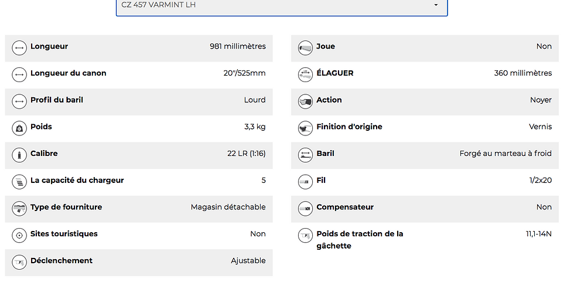This screenshot has width=574, height=282.
Task: Open the CZ 457 VARMINT LH dropdown
Action: (281, 5)
